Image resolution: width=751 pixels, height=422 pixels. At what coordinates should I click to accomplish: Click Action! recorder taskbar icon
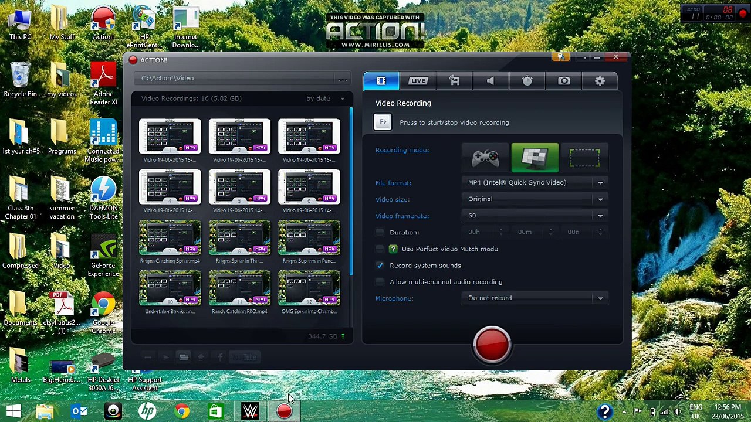coord(284,411)
